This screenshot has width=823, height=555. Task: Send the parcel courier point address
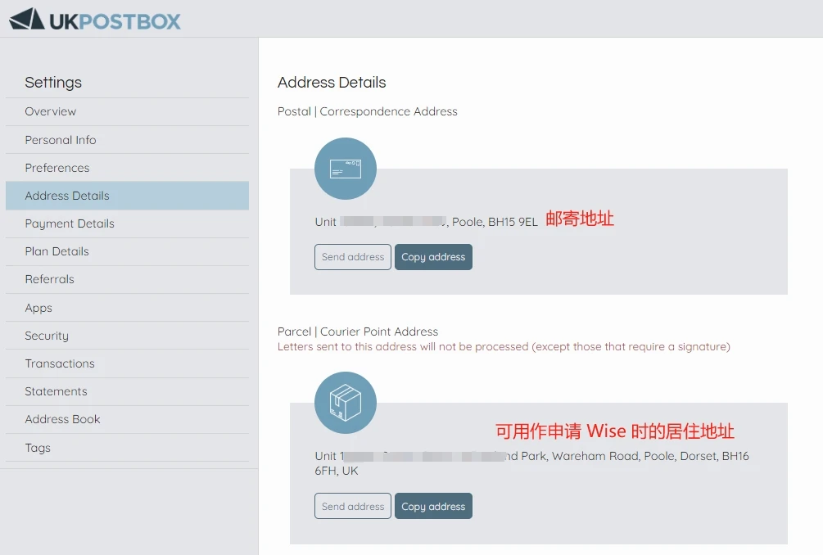pos(353,507)
